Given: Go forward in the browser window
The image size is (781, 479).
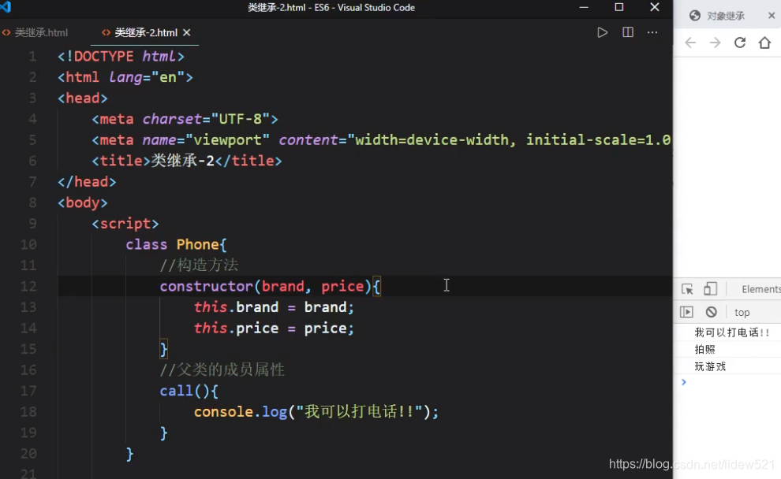Looking at the screenshot, I should (x=715, y=43).
